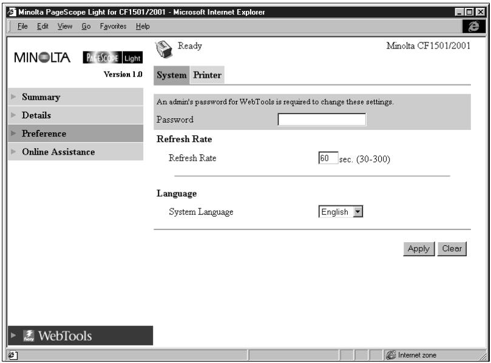Open the View menu
This screenshot has width=491, height=363.
click(65, 26)
